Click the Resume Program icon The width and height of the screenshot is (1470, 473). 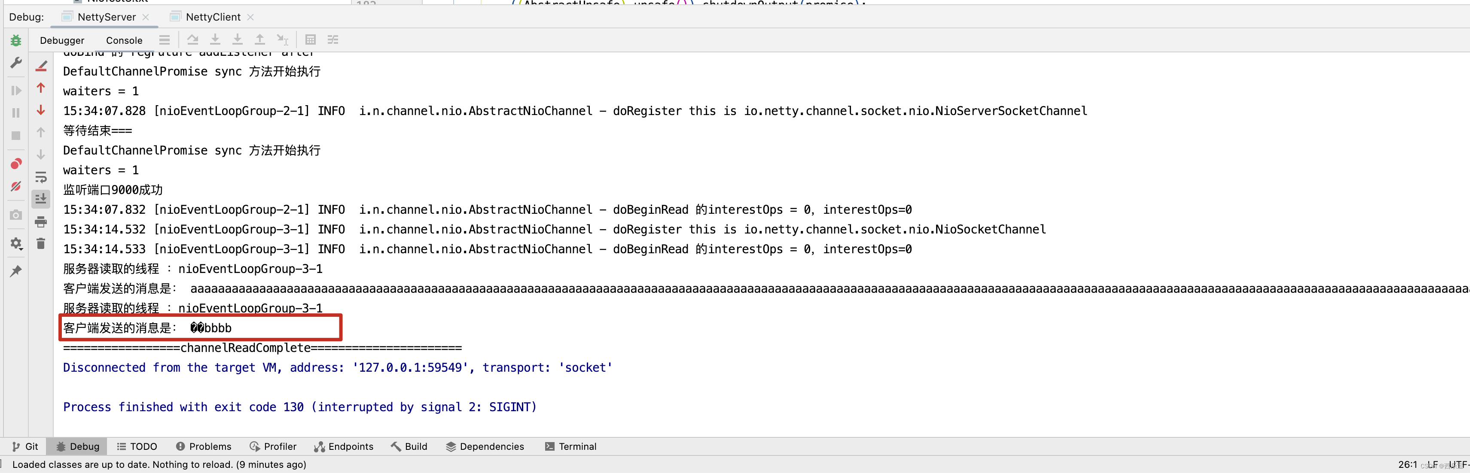point(16,91)
